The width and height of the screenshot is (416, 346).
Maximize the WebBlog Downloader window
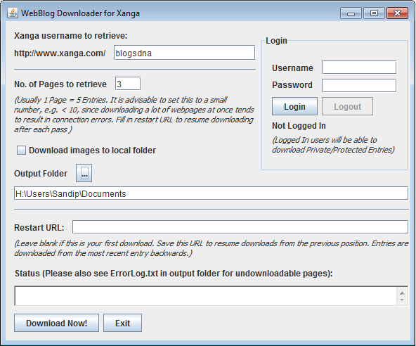click(x=374, y=13)
